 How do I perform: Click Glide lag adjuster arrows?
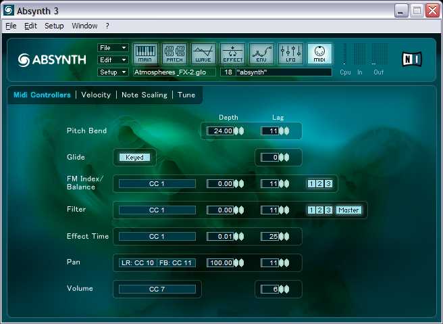coord(284,158)
